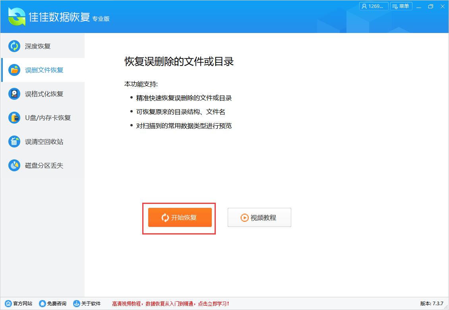This screenshot has width=449, height=310.
Task: Select the 误格式化恢复 function icon
Action: (x=14, y=94)
